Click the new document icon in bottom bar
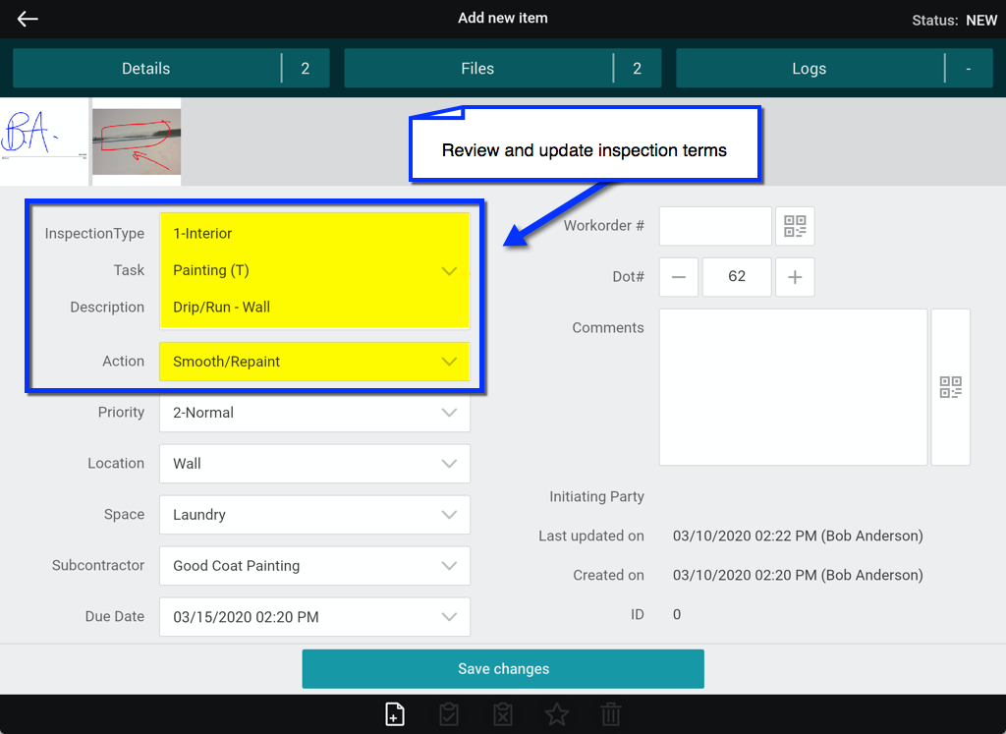Viewport: 1006px width, 734px height. [x=394, y=714]
